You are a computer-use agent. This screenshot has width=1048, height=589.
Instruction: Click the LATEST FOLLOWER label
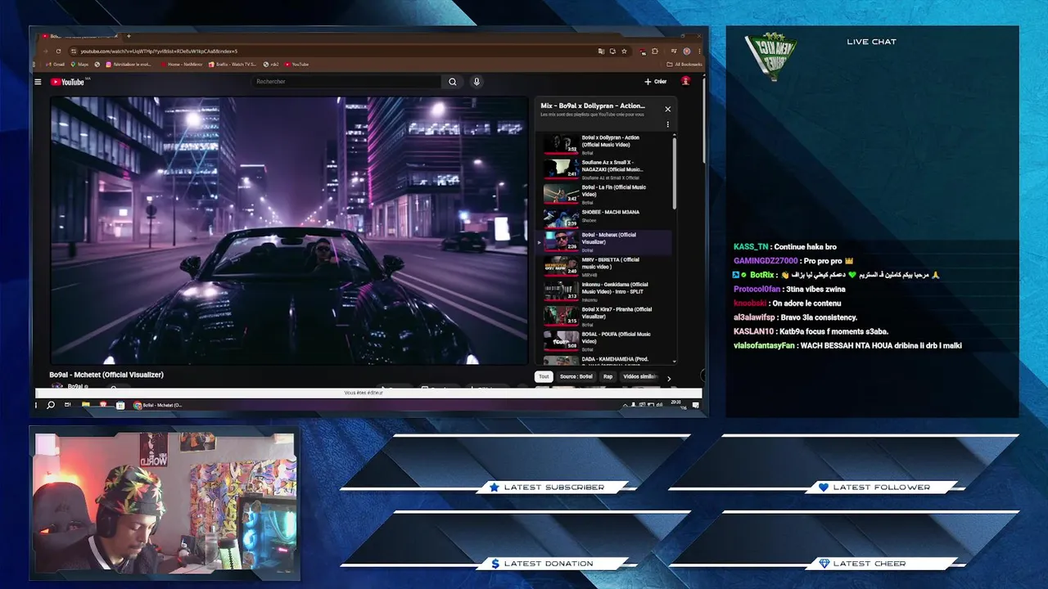(882, 488)
